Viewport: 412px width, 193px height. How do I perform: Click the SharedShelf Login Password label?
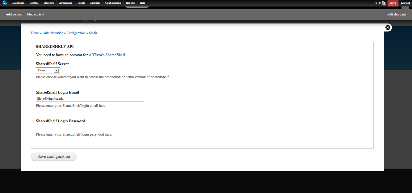coord(61,121)
